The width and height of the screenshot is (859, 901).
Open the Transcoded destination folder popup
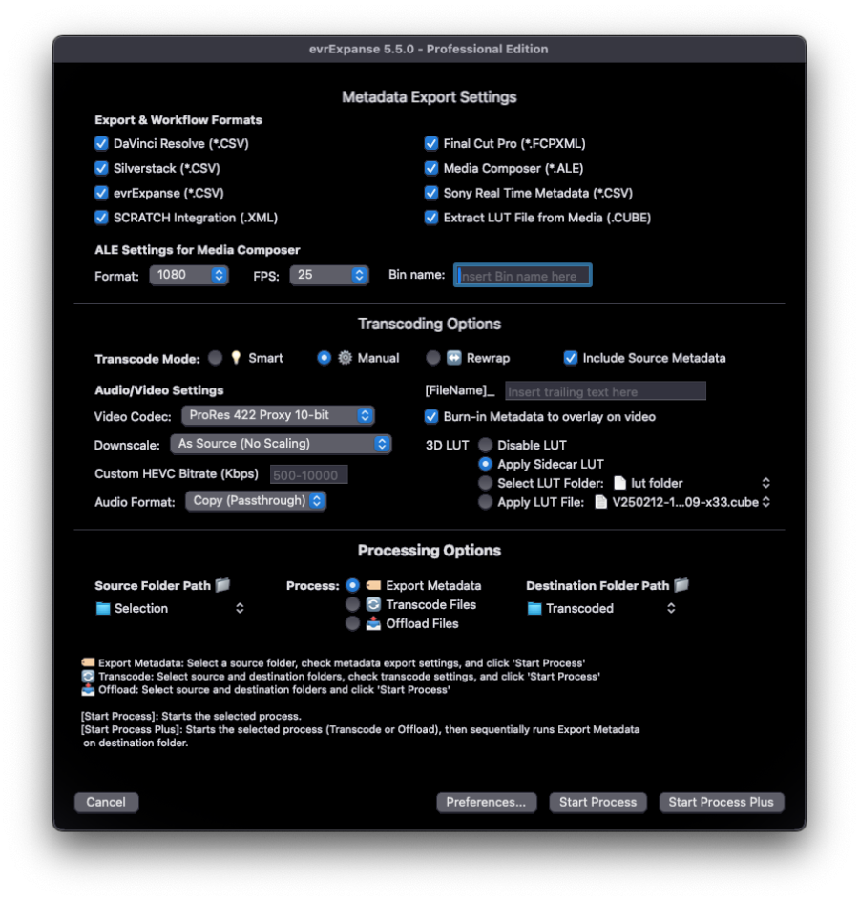[x=602, y=608]
